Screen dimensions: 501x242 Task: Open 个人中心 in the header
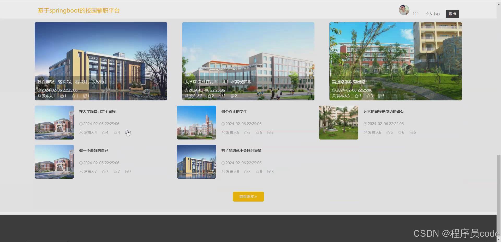[432, 14]
